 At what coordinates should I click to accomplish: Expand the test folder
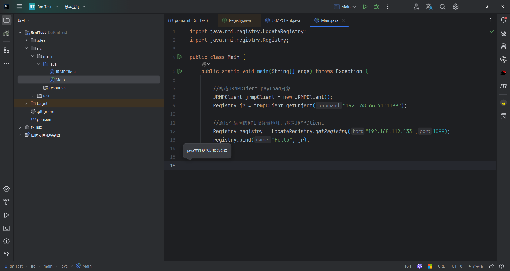tap(32, 96)
